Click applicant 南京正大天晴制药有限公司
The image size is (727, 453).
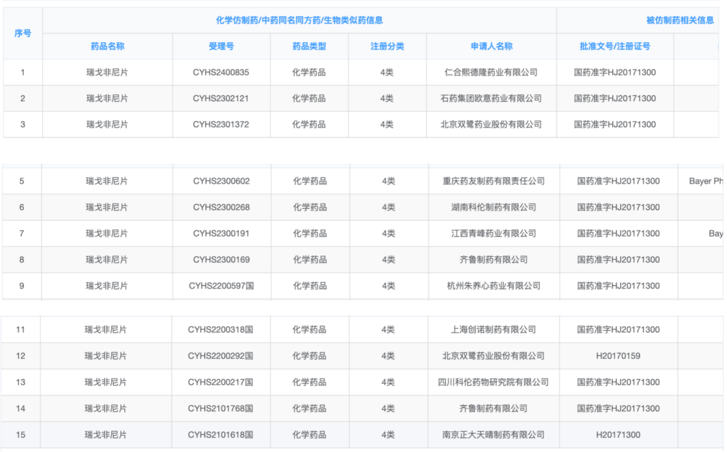(493, 435)
